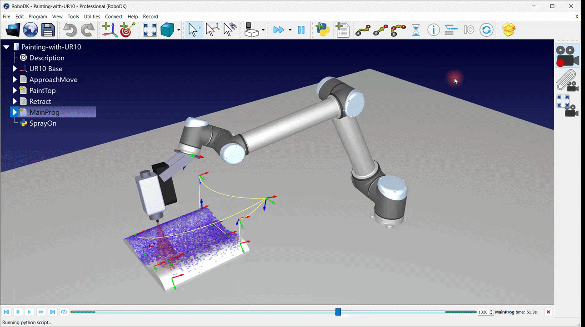585x327 pixels.
Task: Open the online library globe icon
Action: pos(30,30)
